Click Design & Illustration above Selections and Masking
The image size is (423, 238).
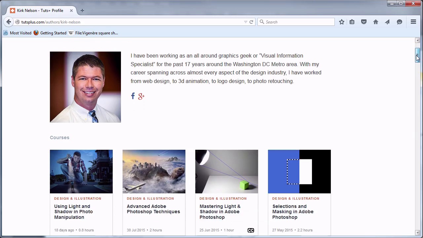(296, 198)
